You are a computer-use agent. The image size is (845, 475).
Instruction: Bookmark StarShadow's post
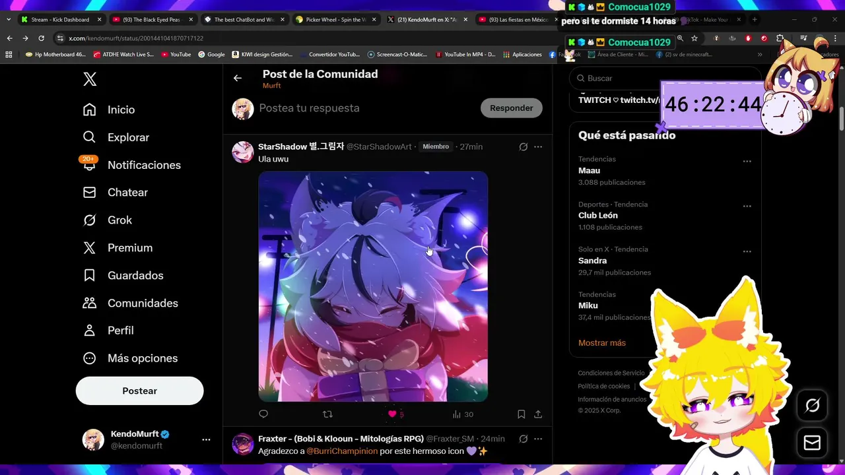521,414
